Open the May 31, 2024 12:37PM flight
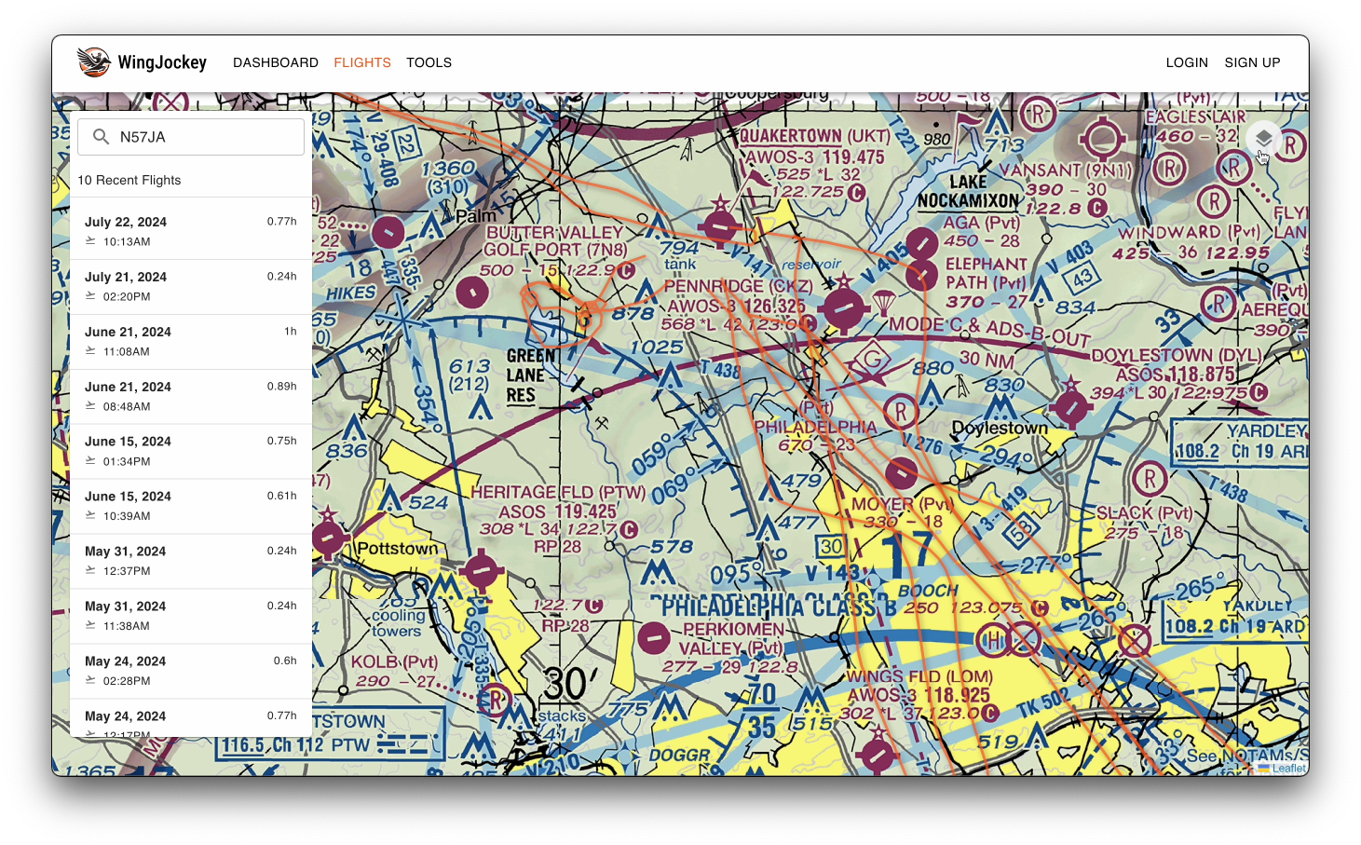1361x845 pixels. click(x=191, y=562)
